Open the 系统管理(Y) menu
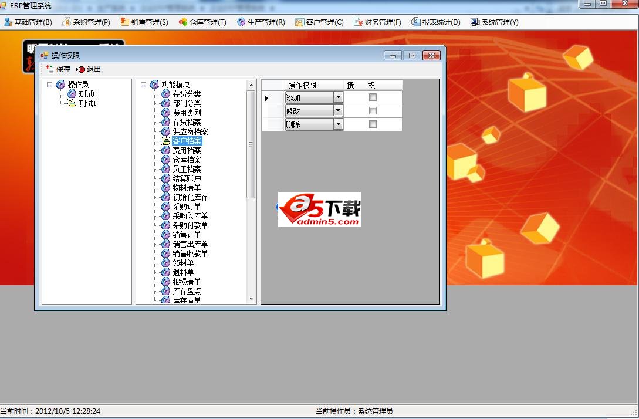Screen dimensions: 639x419 click(495, 22)
